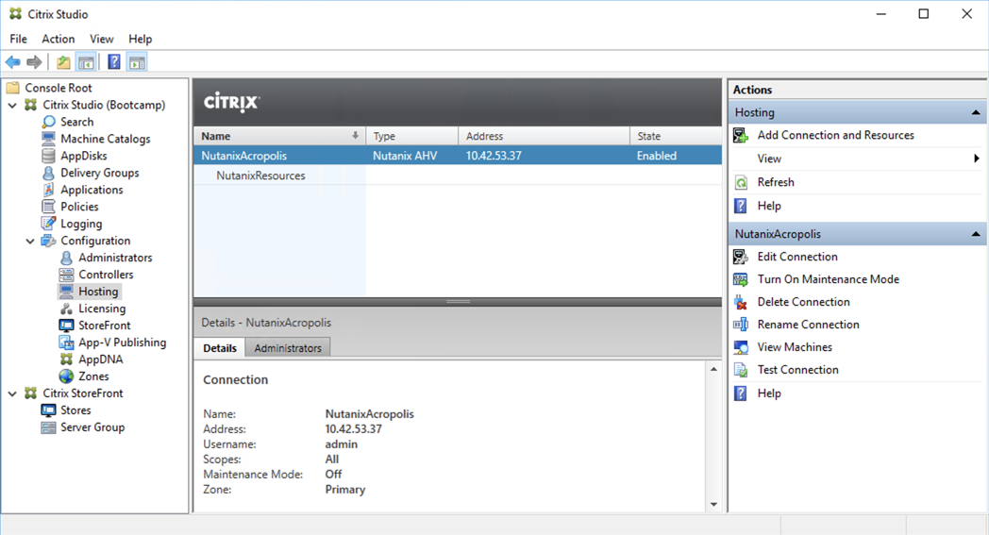Screen dimensions: 989x535
Task: Toggle the Show/Hide Action Pane button
Action: click(x=137, y=62)
